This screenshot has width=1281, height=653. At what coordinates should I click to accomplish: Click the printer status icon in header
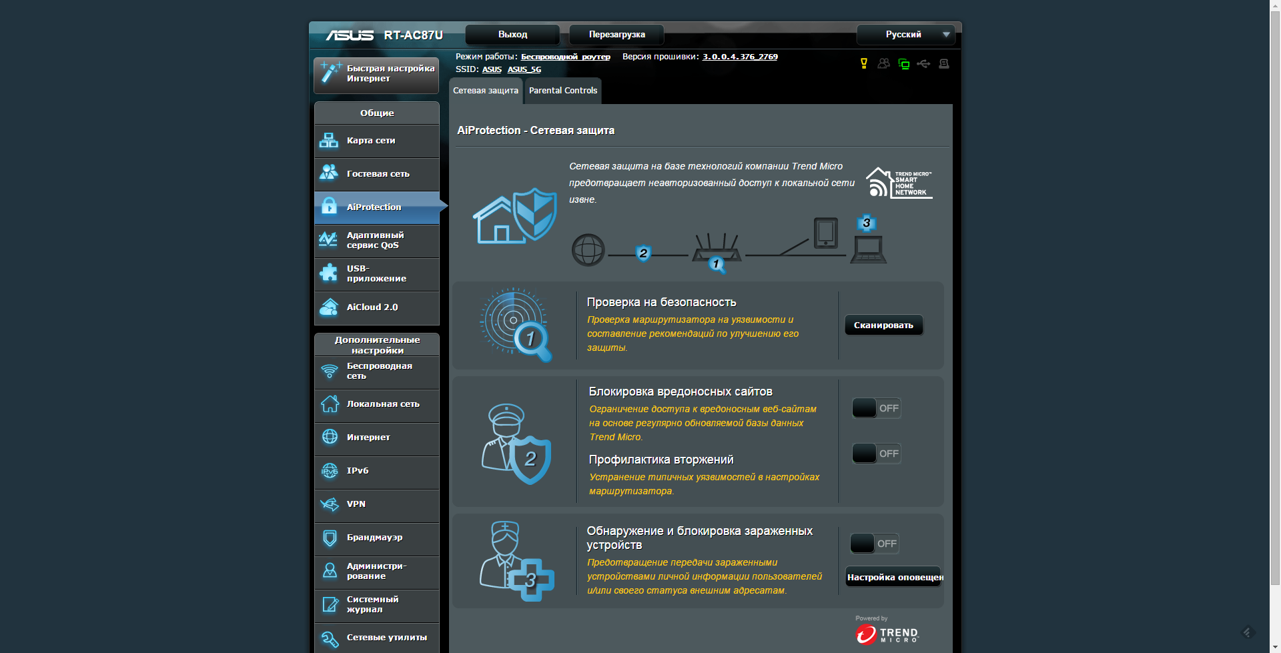pyautogui.click(x=943, y=63)
